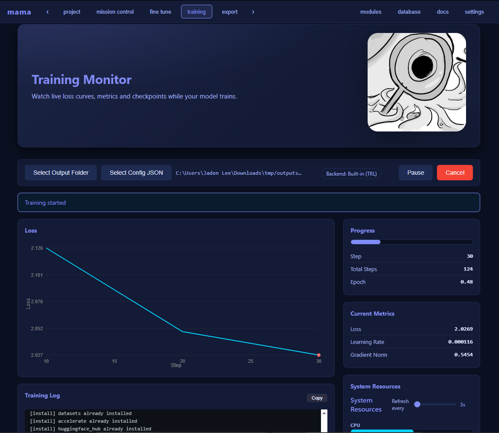The width and height of the screenshot is (499, 433).
Task: Click the left chevron in navigation
Action: tap(48, 12)
